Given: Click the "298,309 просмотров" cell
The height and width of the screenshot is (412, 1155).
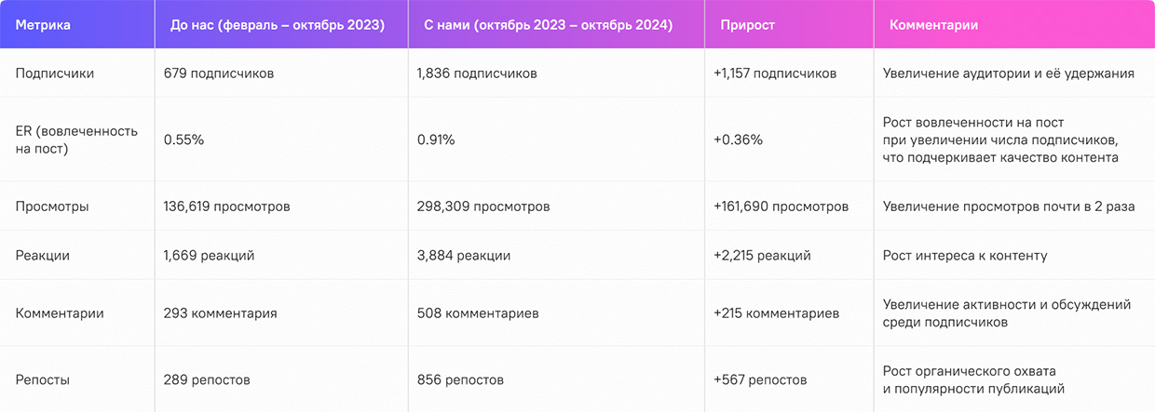Looking at the screenshot, I should coord(483,206).
